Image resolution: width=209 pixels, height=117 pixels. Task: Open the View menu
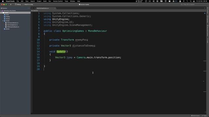pyautogui.click(x=27, y=1)
